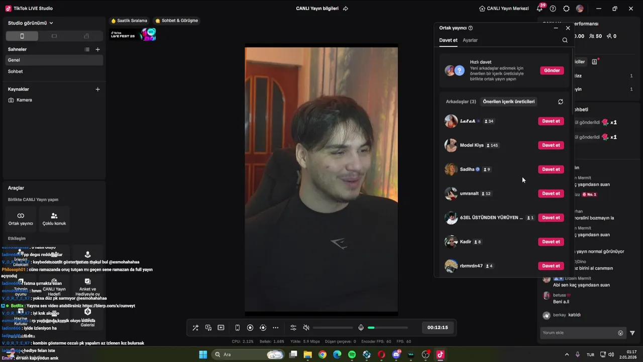643x362 pixels.
Task: Open the chat filter funnel icon
Action: tap(632, 333)
